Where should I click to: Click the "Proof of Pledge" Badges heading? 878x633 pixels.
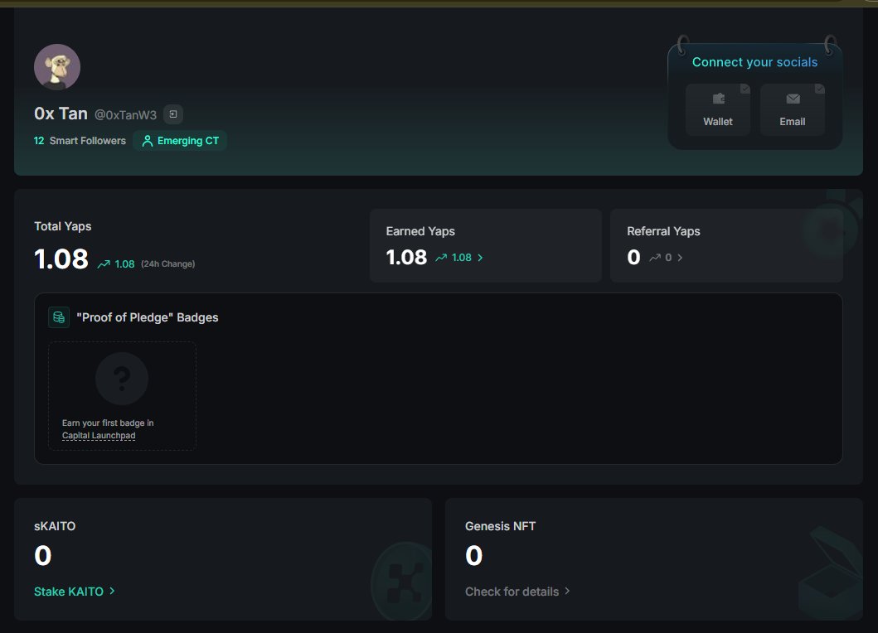click(148, 317)
